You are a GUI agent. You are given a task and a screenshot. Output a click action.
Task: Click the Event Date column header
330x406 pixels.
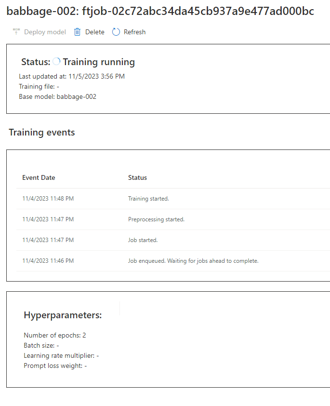(39, 177)
